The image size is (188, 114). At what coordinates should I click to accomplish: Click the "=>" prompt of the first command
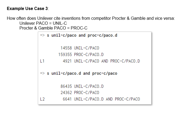(x=42, y=36)
